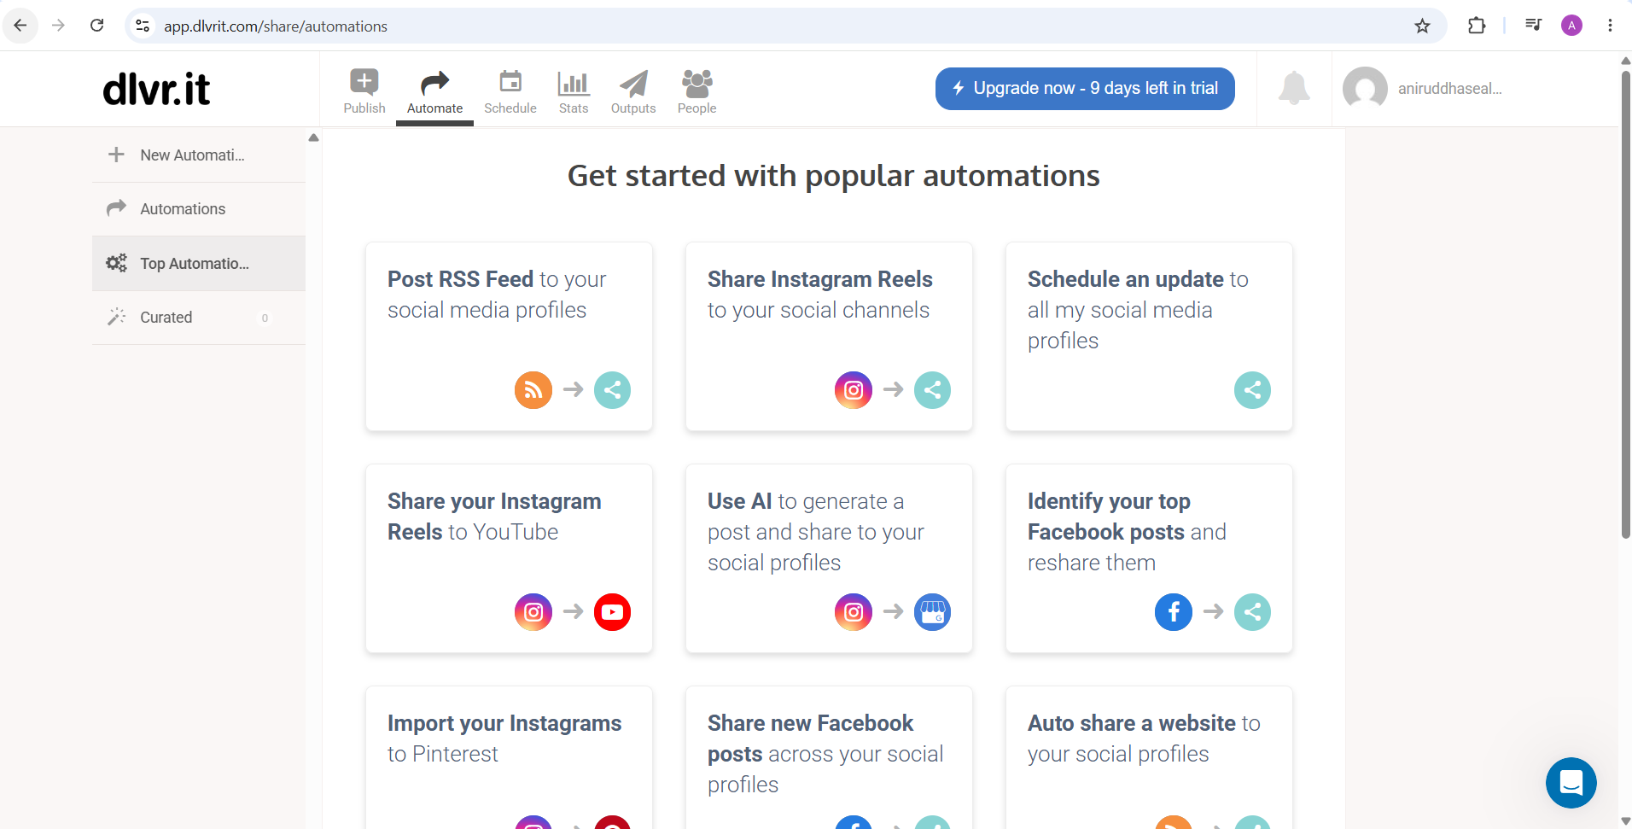Open Use AI to generate post card
The height and width of the screenshot is (829, 1632).
(x=830, y=558)
